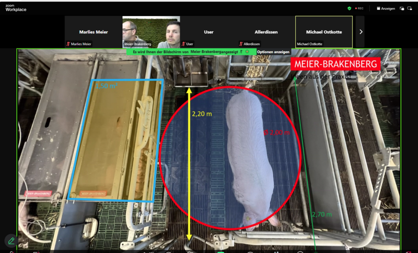
Task: Click the first window layout icon after Anzeigen
Action: [402, 8]
